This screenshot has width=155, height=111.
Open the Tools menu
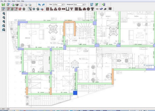[18, 1]
